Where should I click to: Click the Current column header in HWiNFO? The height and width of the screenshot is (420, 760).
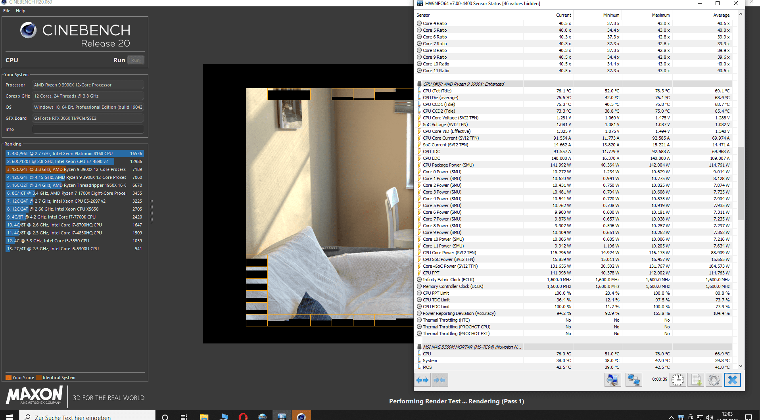(548, 15)
